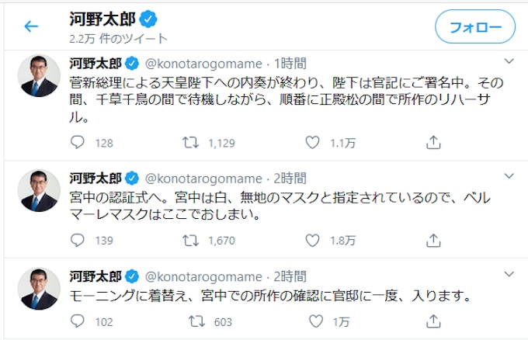Open the 1時間 timestamp on the first tweet

[291, 64]
